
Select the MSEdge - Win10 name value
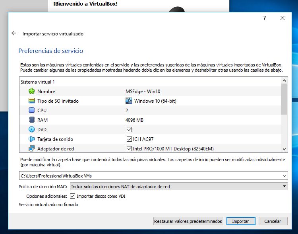pyautogui.click(x=143, y=92)
